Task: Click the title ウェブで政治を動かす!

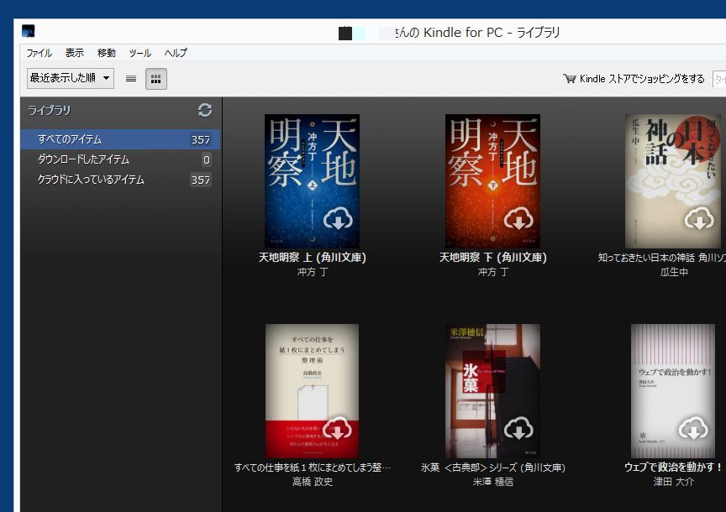Action: [673, 468]
